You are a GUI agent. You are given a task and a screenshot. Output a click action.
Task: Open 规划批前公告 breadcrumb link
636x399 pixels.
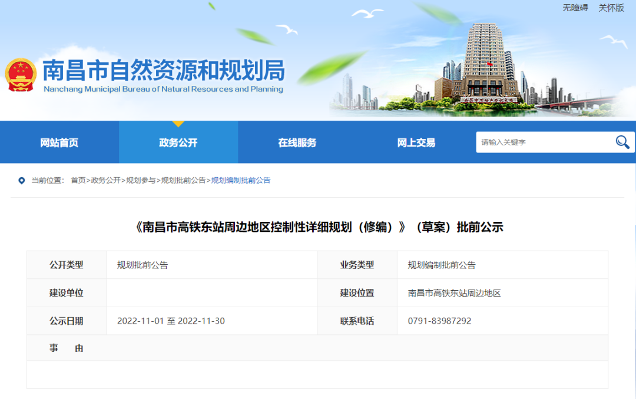(x=183, y=181)
